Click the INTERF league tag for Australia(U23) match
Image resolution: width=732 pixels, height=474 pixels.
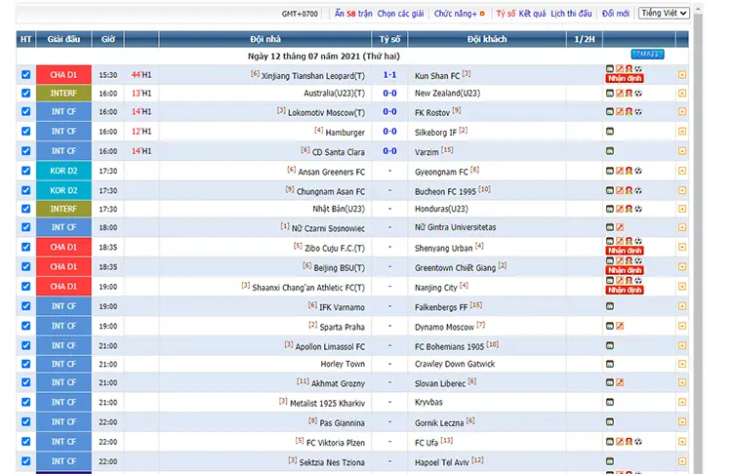(x=64, y=94)
